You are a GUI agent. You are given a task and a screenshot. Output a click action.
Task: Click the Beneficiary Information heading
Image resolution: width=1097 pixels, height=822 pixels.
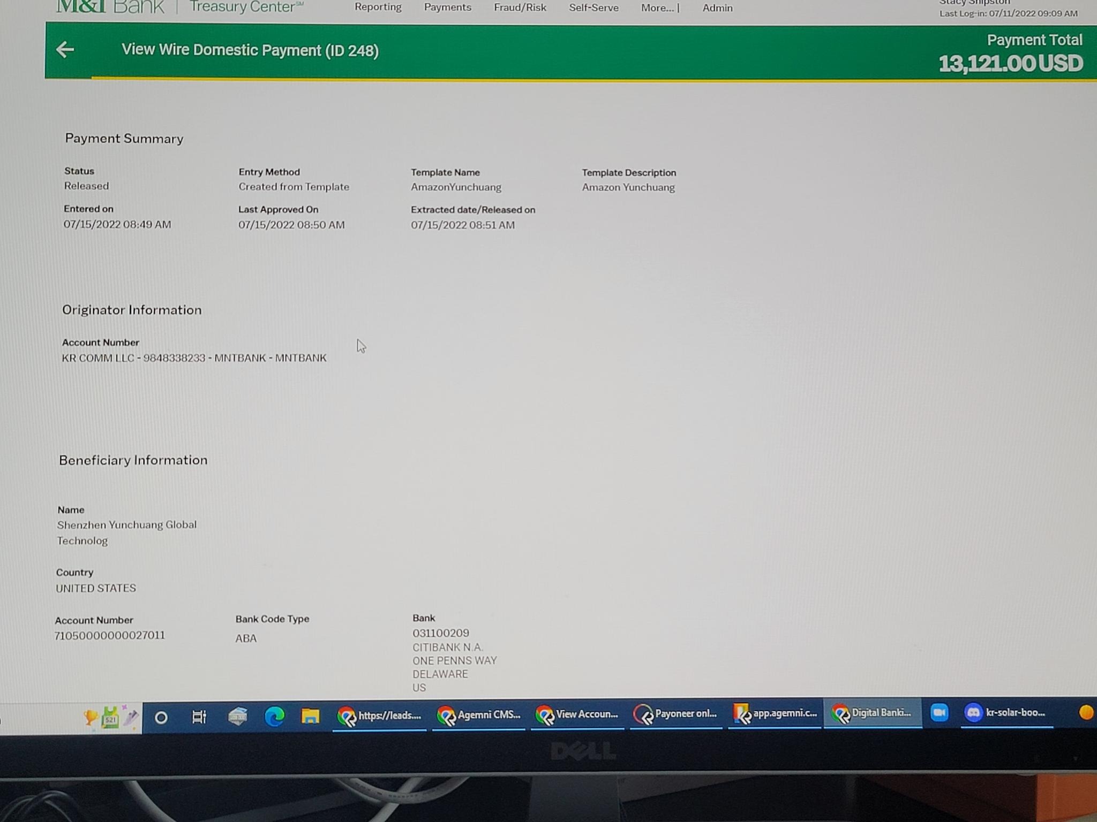(x=133, y=460)
